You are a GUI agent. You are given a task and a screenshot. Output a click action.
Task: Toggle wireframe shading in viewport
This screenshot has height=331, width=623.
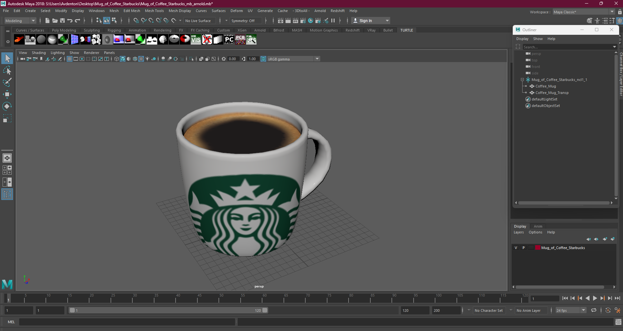[x=116, y=59]
